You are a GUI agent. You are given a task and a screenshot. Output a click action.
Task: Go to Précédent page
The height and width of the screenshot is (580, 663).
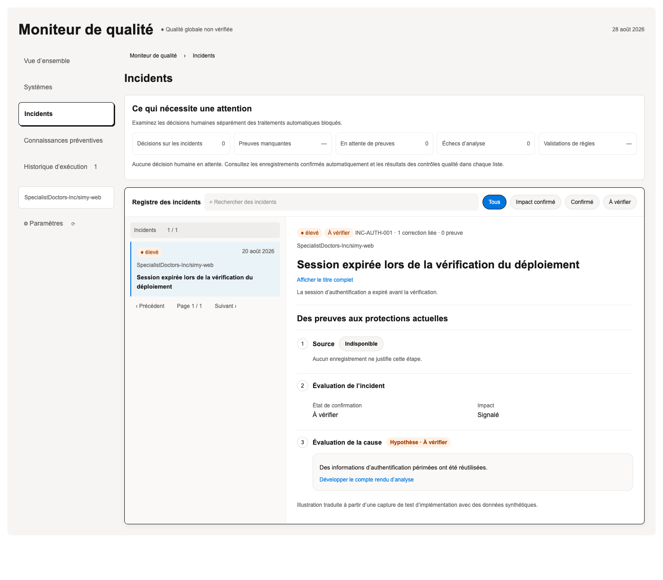tap(150, 306)
